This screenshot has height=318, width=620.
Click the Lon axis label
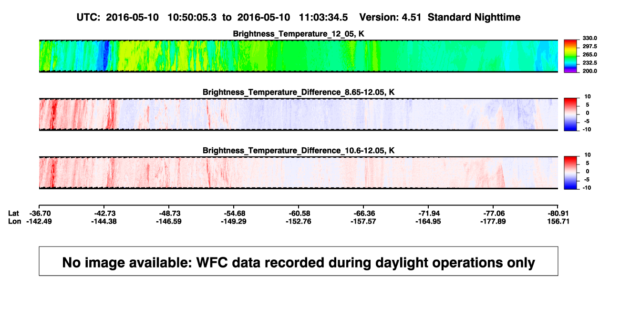15,221
